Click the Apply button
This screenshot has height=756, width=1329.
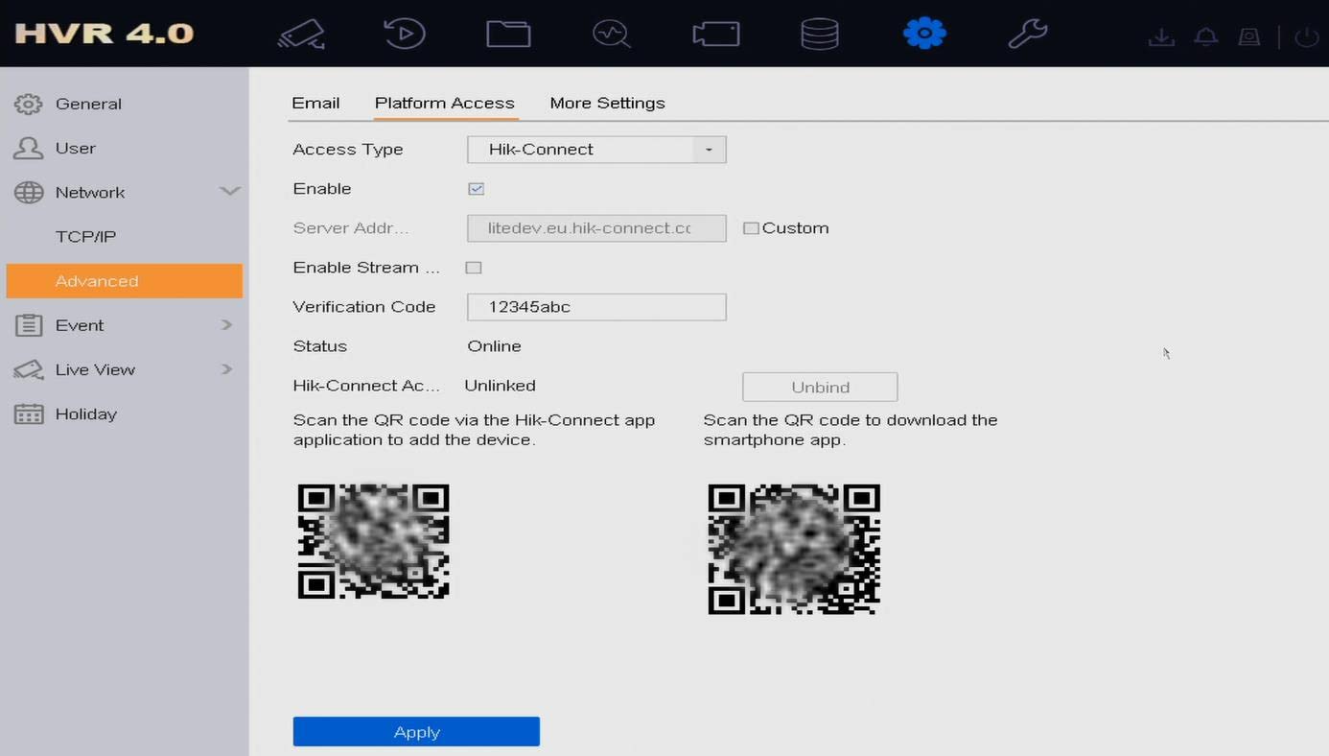[416, 731]
